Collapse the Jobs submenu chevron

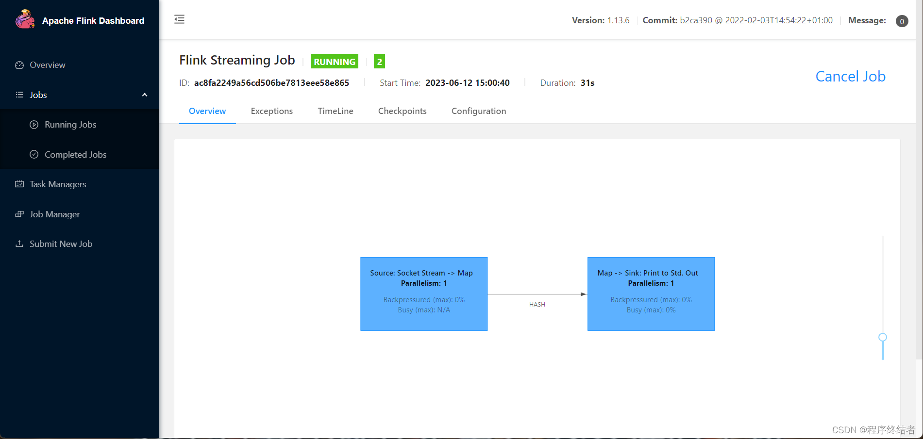(144, 95)
